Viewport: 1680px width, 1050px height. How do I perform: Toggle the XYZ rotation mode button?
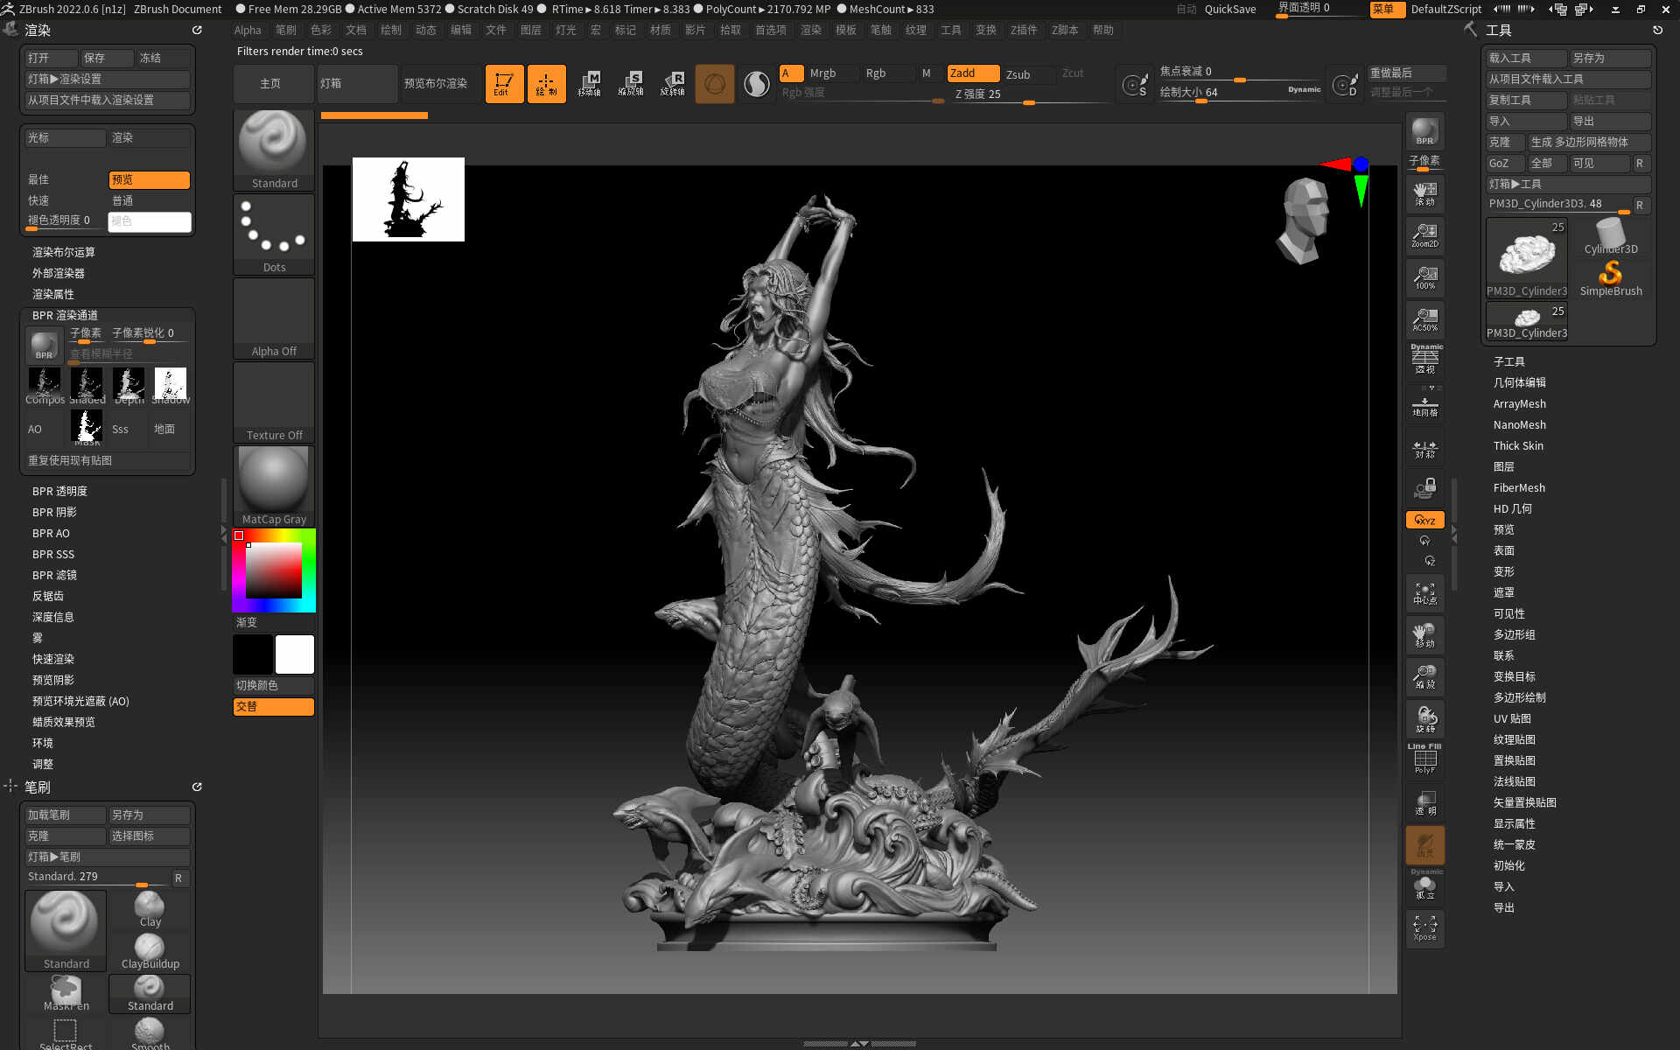tap(1424, 520)
